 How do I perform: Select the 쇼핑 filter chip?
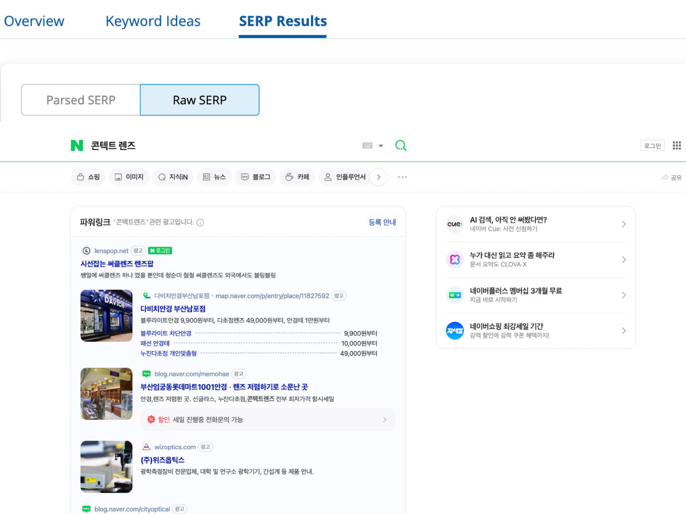tap(88, 177)
